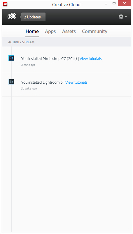
Task: Open View tutorials link for Lightroom 5
Action: click(x=76, y=82)
